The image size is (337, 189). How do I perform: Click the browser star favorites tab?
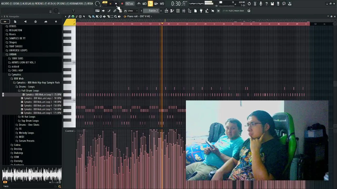coord(56,22)
